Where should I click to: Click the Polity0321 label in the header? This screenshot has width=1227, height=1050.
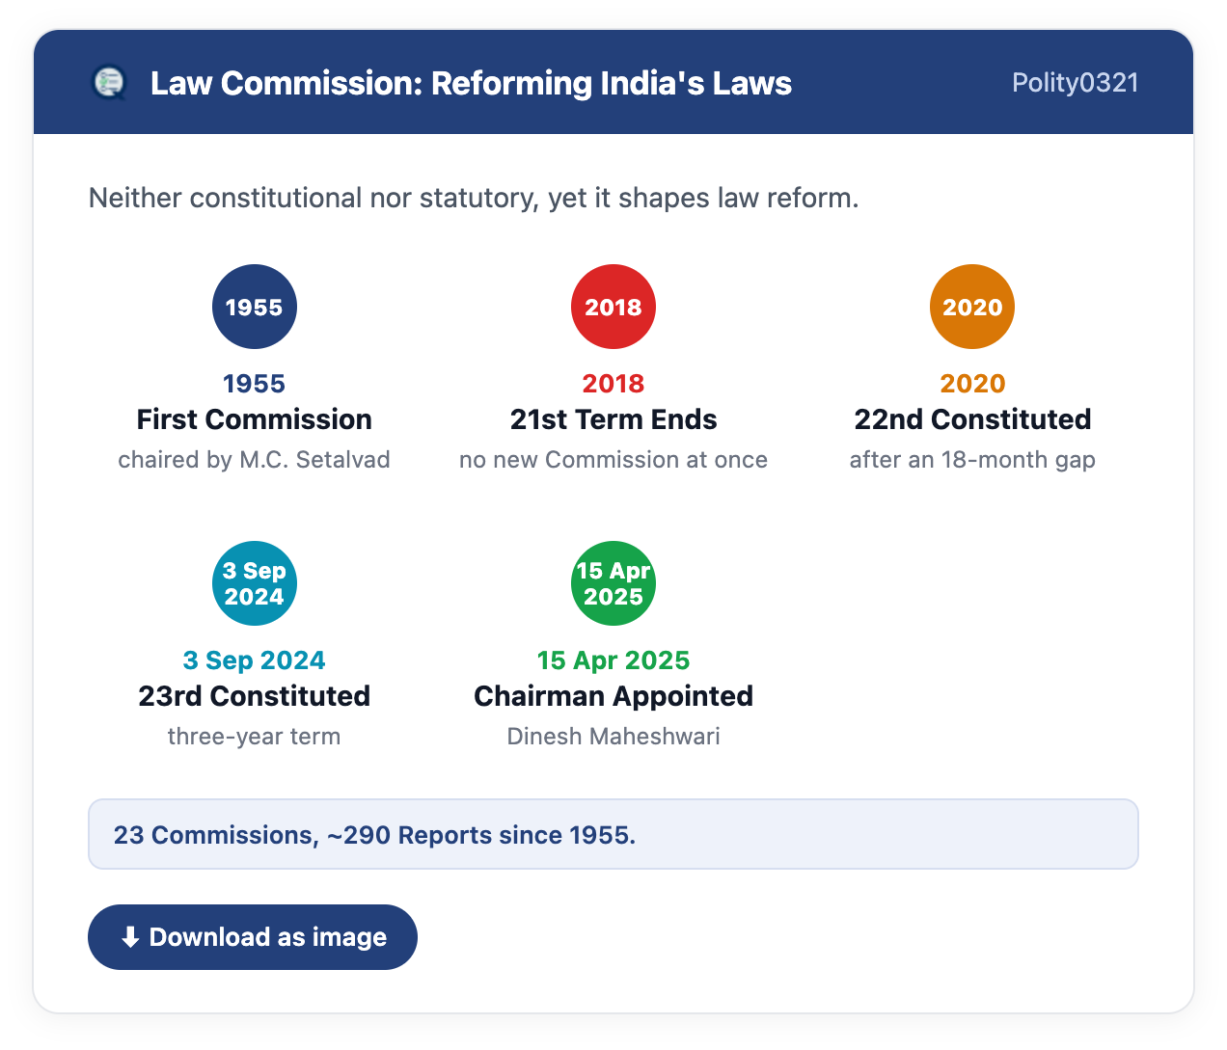tap(1076, 83)
